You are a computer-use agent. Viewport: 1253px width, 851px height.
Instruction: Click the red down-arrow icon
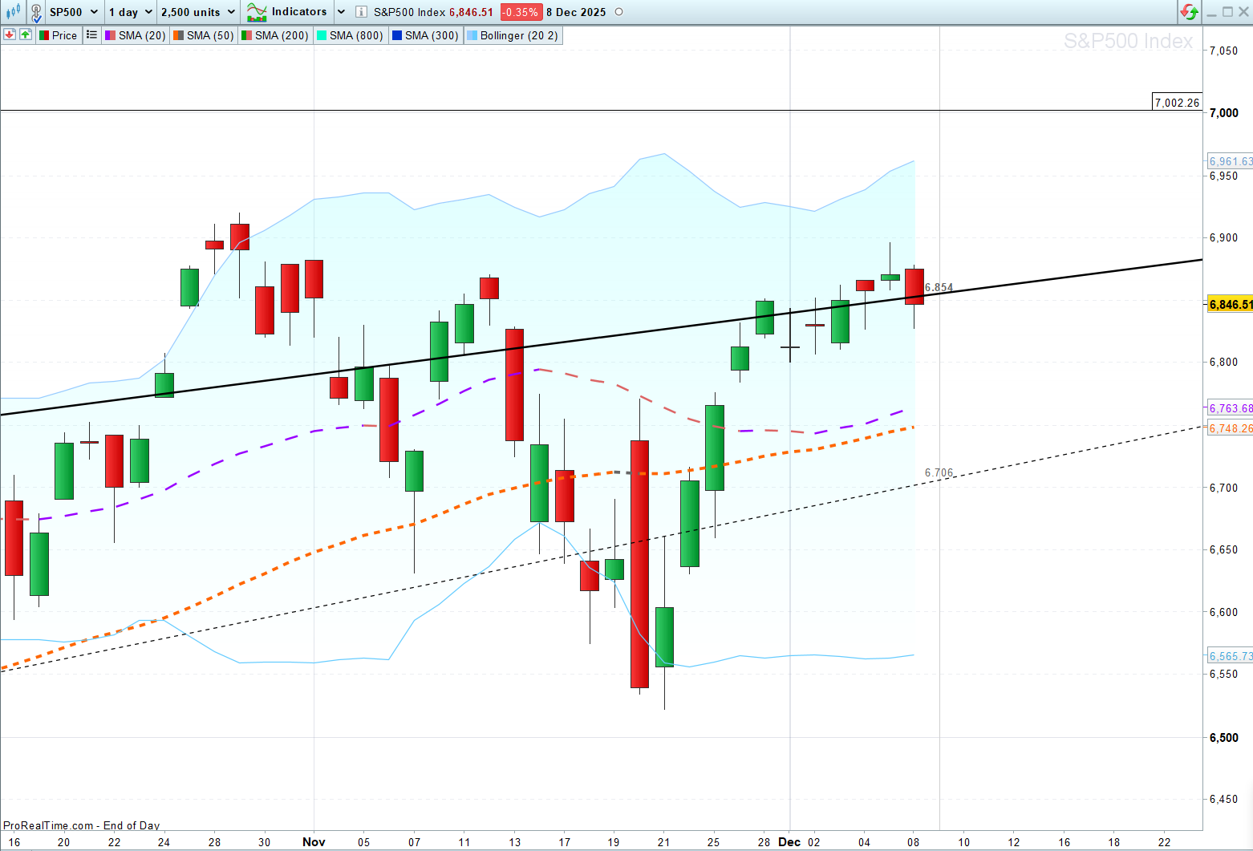(10, 35)
